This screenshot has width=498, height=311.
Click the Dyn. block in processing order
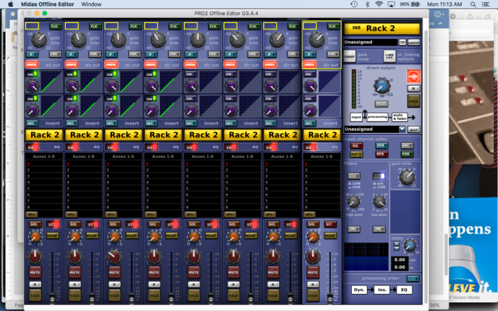[359, 290]
